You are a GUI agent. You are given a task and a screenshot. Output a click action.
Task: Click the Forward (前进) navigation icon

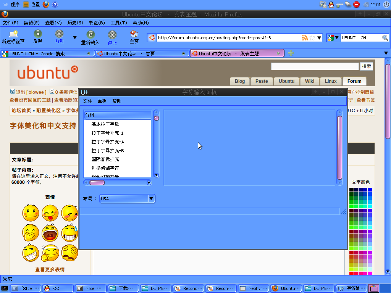click(x=59, y=34)
